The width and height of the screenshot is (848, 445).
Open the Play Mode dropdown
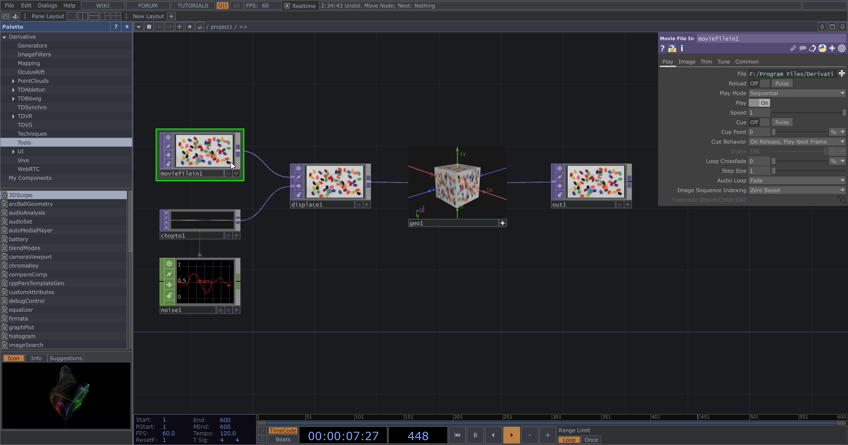click(x=797, y=93)
